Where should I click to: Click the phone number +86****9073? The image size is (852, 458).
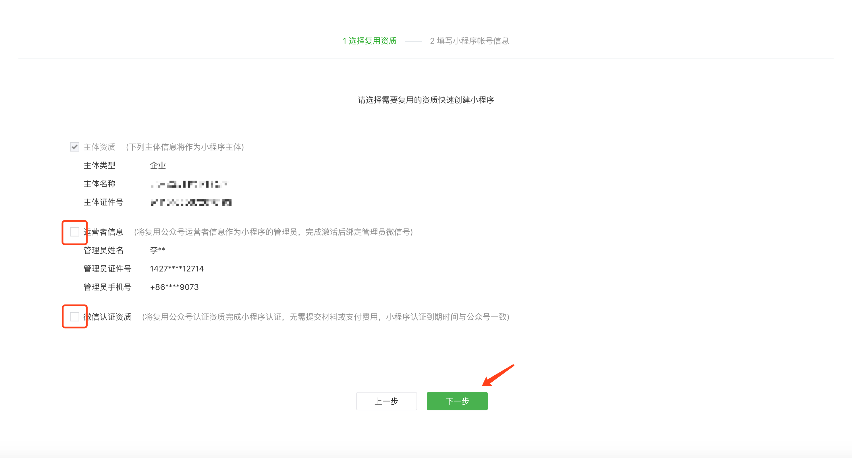pos(174,287)
